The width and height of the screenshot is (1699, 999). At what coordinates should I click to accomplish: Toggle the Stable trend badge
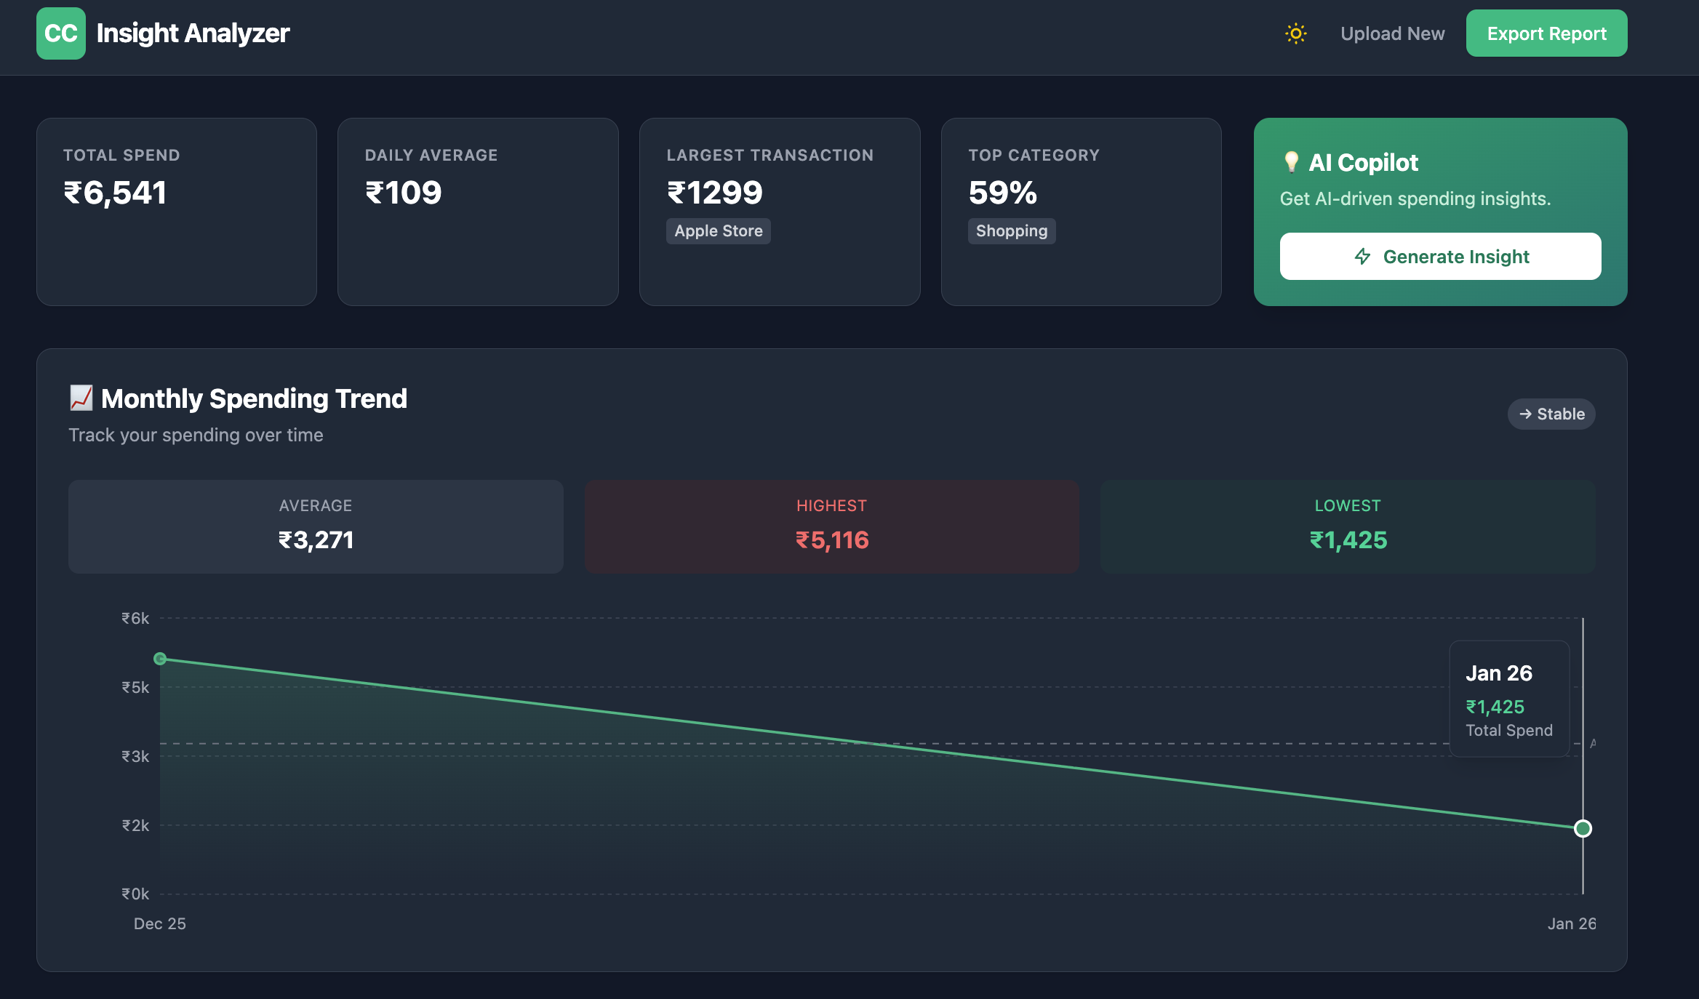(x=1551, y=414)
